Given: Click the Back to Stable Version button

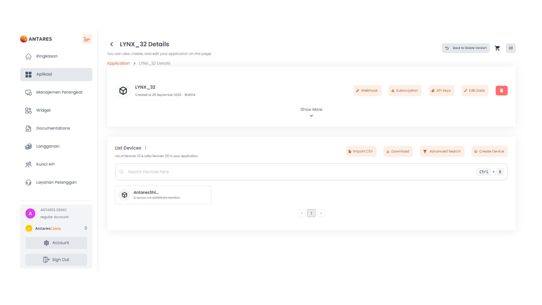Looking at the screenshot, I should click(x=465, y=48).
